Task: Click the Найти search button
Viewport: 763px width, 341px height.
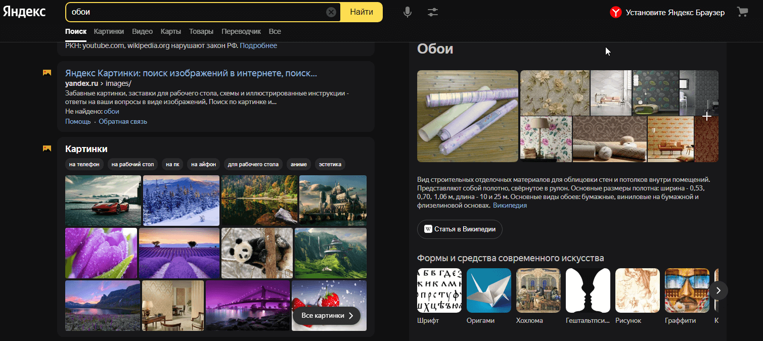Action: coord(362,12)
